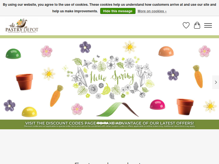
Task: Go to the Pastry Depot logo homepage
Action: coord(22,26)
